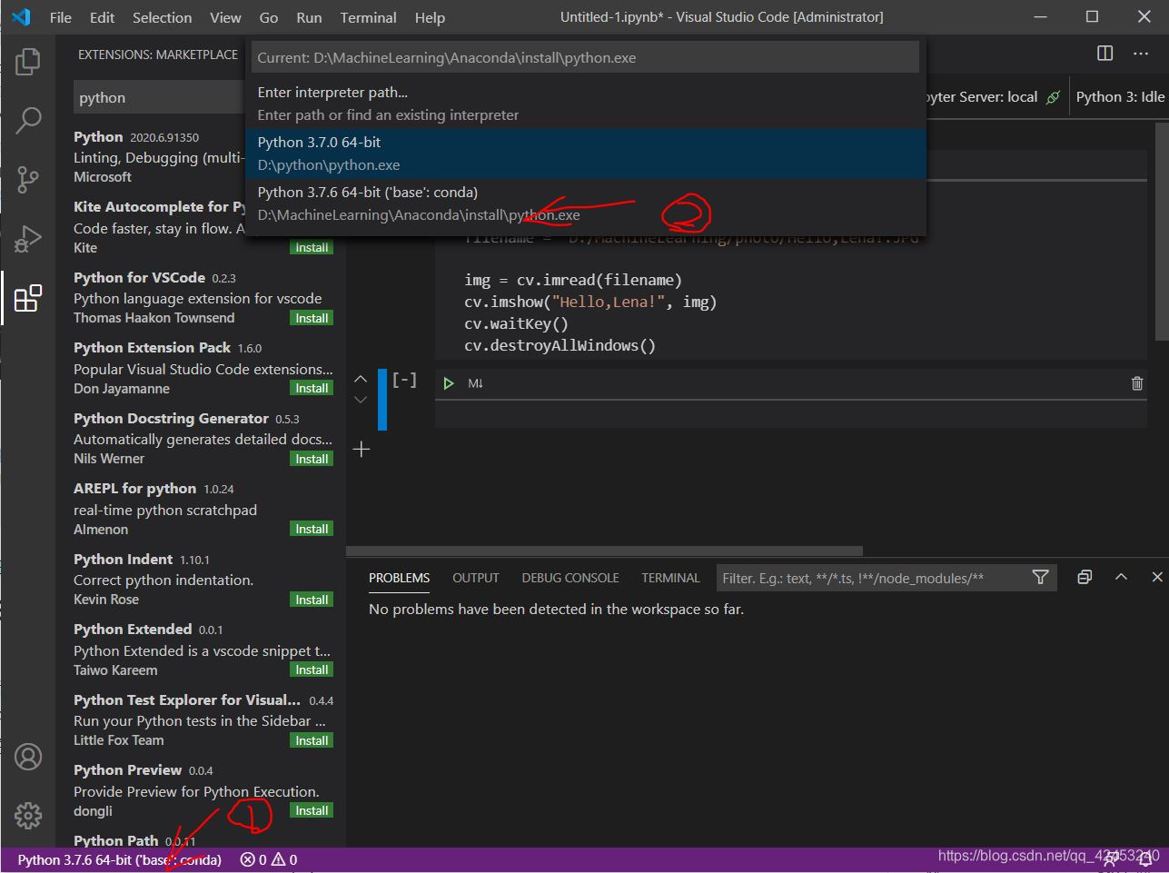Open the Go menu

tap(269, 17)
